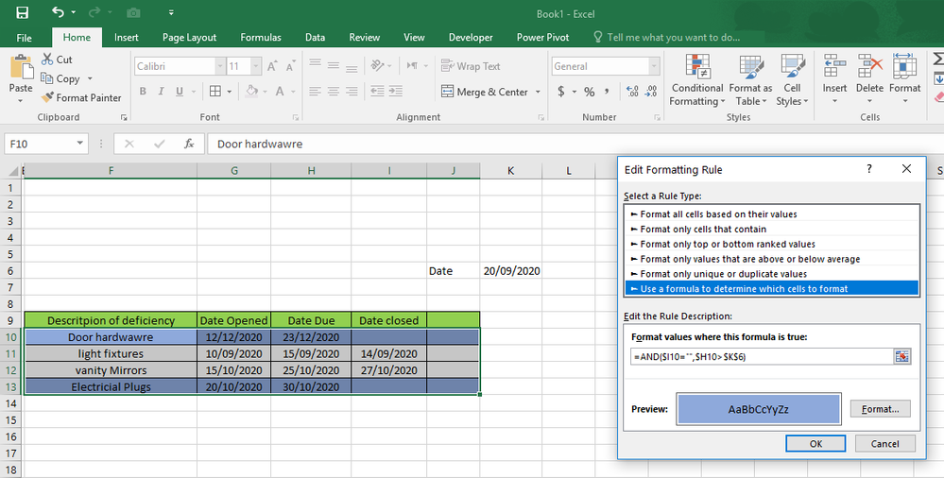Switch to the Formulas ribbon tab

pos(260,38)
